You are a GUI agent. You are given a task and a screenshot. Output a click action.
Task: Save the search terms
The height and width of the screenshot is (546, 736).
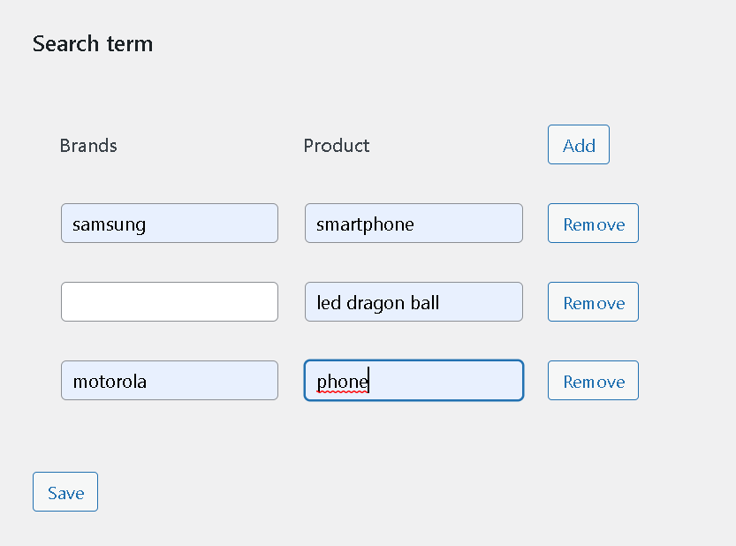tap(65, 492)
